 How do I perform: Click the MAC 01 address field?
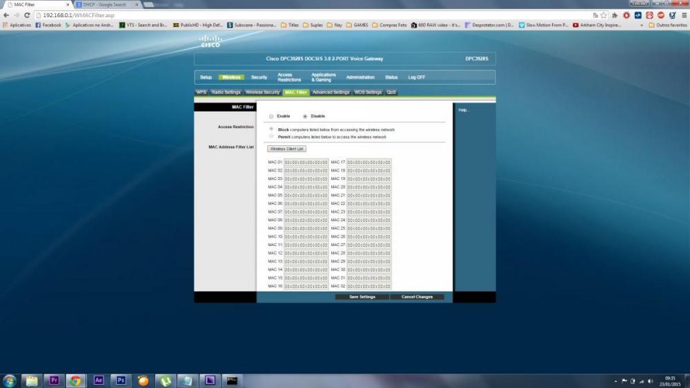306,163
